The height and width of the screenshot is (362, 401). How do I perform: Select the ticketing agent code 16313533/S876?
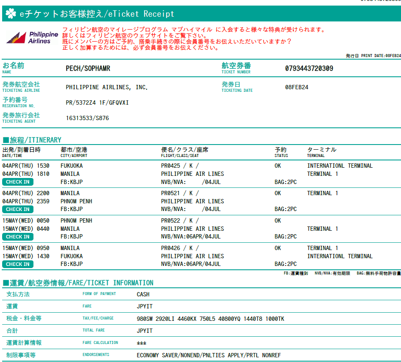click(87, 118)
